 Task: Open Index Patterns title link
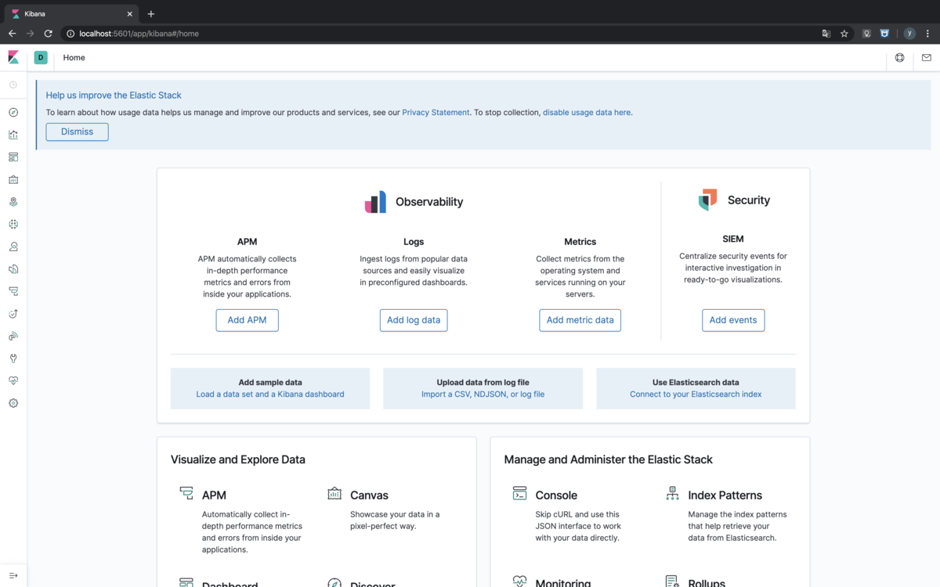725,495
